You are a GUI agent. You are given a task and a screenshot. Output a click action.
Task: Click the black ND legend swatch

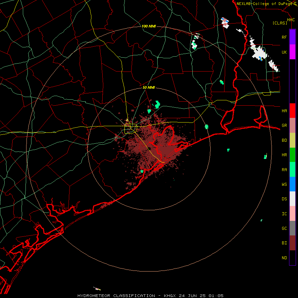coord(292,258)
